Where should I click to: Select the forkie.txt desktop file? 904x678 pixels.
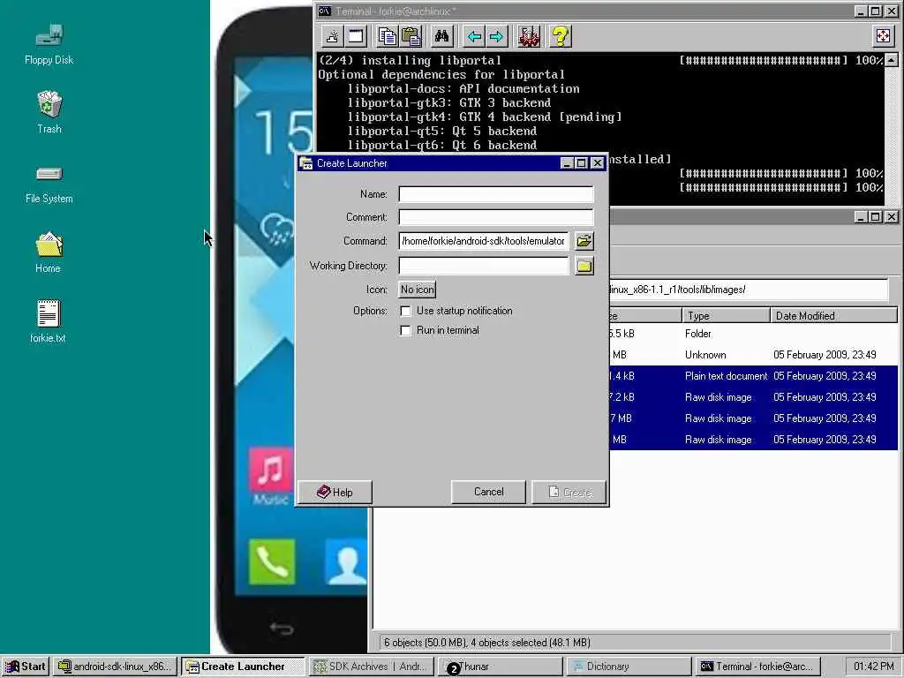coord(49,321)
